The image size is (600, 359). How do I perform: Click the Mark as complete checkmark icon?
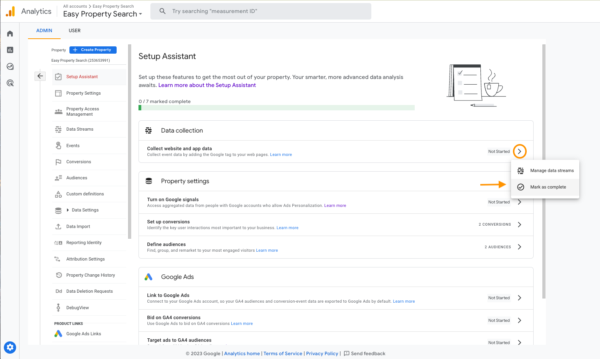pos(521,187)
